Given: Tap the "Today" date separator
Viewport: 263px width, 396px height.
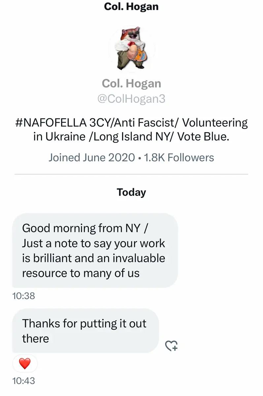Looking at the screenshot, I should click(131, 192).
